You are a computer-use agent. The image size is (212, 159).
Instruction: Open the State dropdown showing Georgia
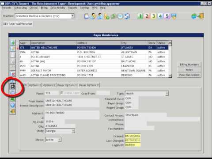click(73, 131)
